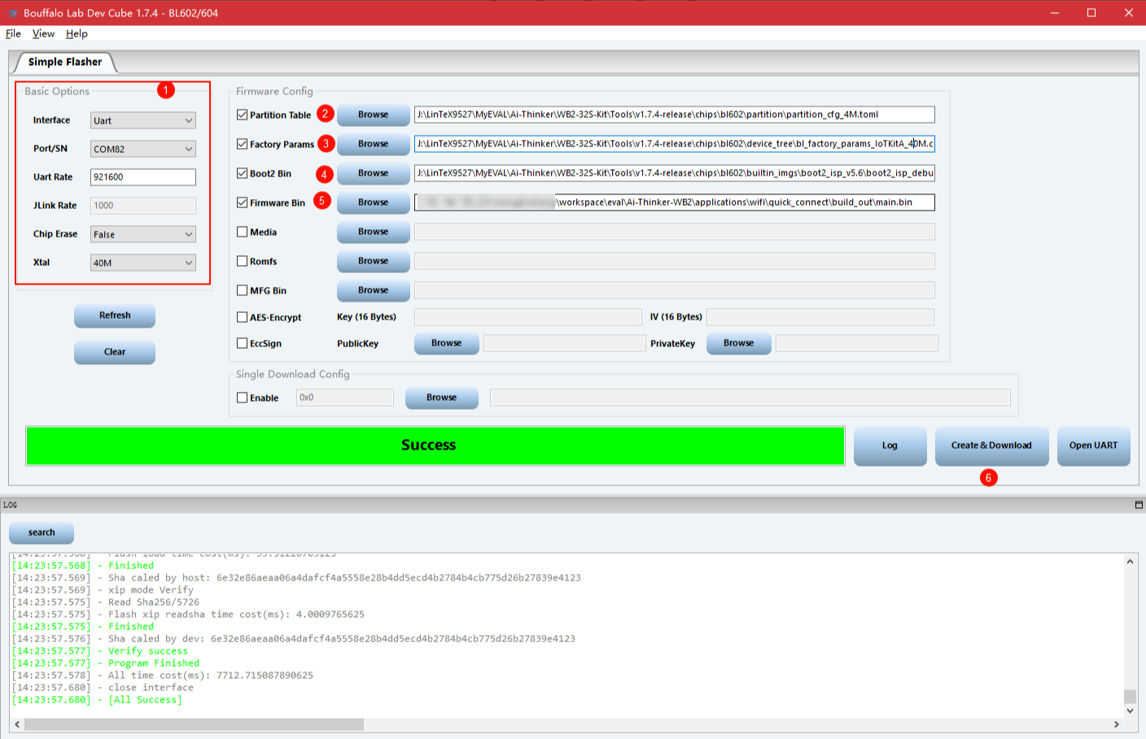Viewport: 1146px width, 739px height.
Task: Click the log scroll up arrow
Action: [x=1130, y=561]
